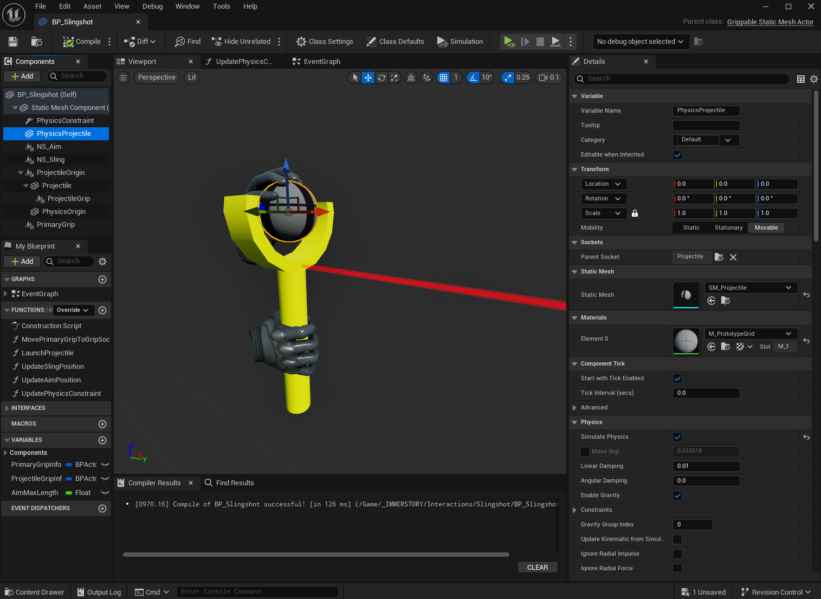Open Details panel settings gear

click(813, 79)
